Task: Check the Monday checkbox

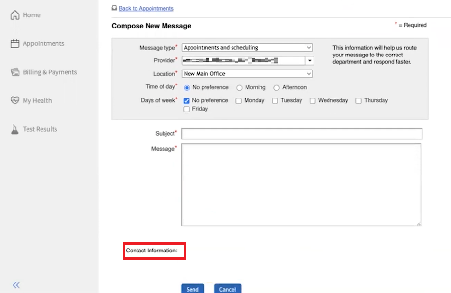Action: pyautogui.click(x=238, y=100)
